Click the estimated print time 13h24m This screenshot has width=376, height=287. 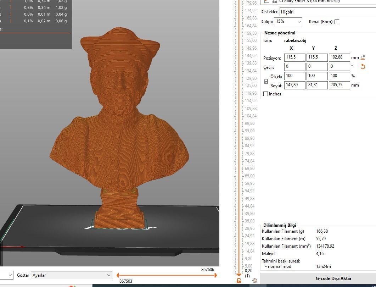[x=324, y=266]
